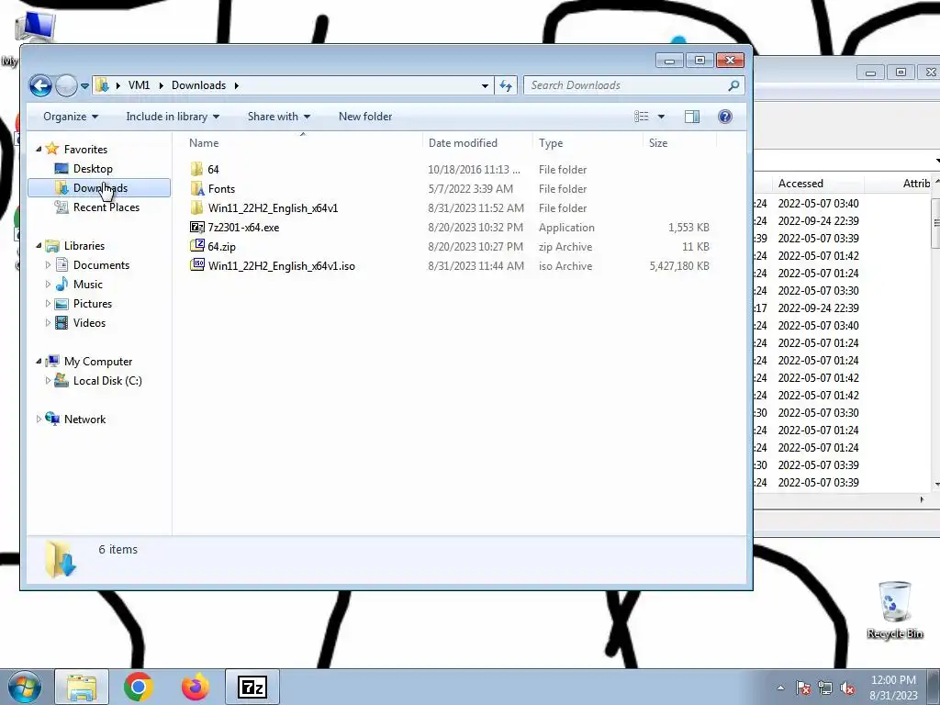Viewport: 940px width, 705px height.
Task: Click the Downloads breadcrumb segment
Action: tap(198, 85)
